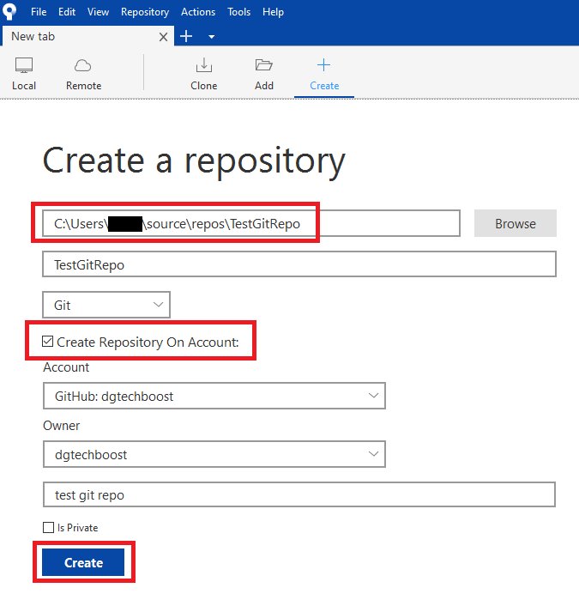Close the New tab
The image size is (579, 600).
165,37
